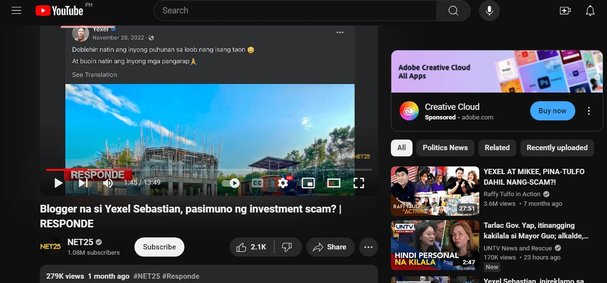Click See Translation in the video
The height and width of the screenshot is (283, 607).
(95, 75)
